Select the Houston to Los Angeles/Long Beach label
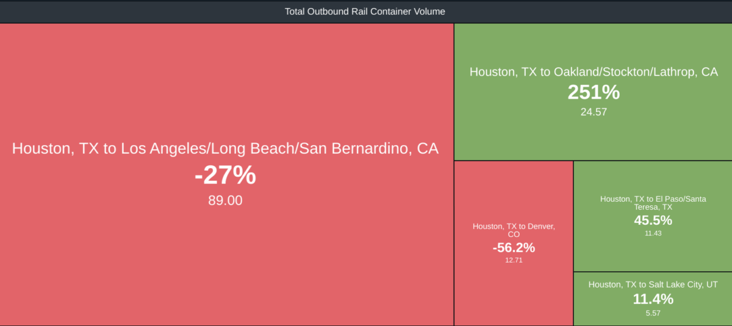 click(225, 149)
